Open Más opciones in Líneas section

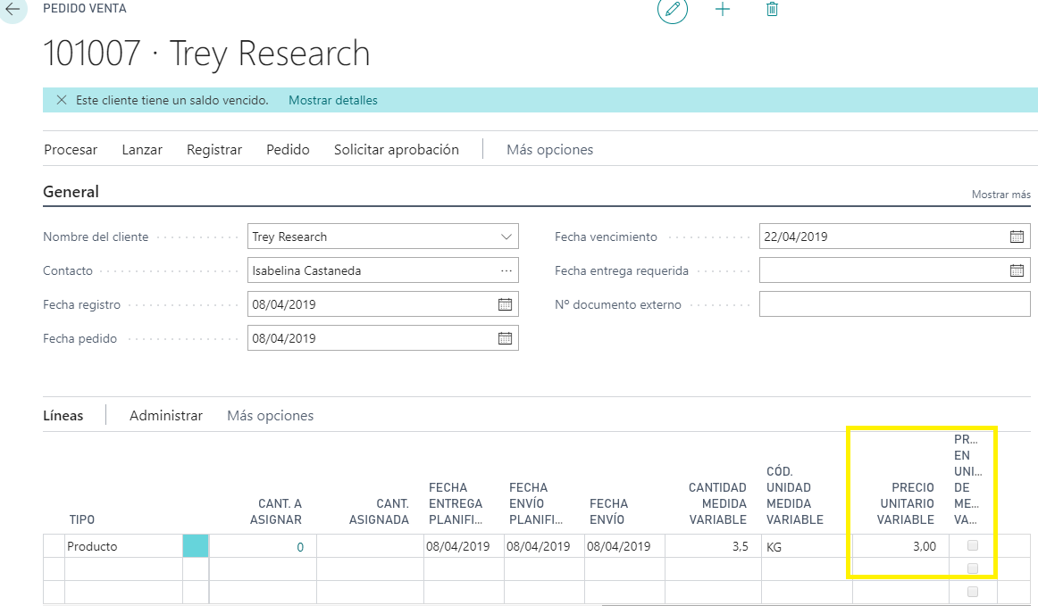point(270,416)
